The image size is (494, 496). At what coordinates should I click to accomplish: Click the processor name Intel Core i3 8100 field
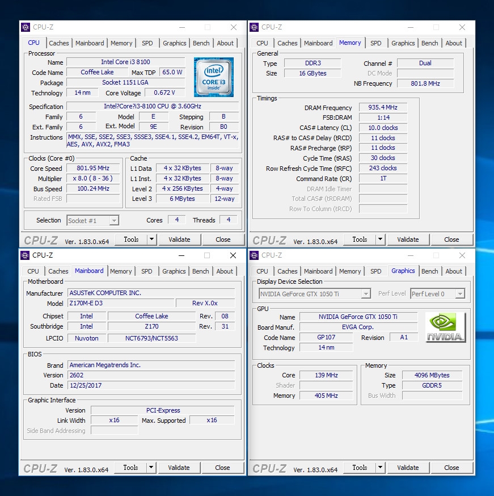(x=126, y=62)
